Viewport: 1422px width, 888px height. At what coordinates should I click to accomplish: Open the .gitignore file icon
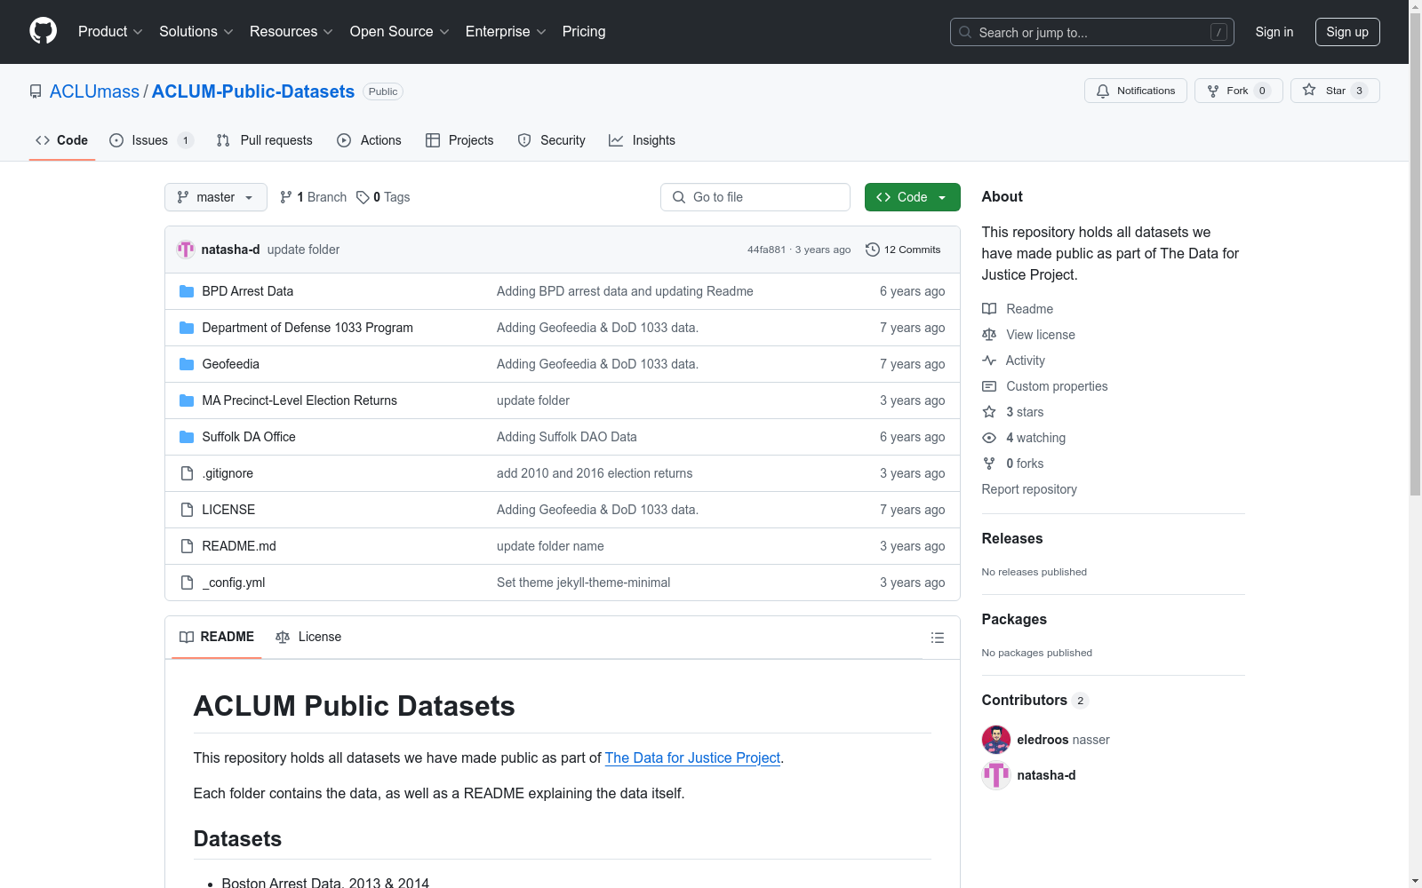[x=187, y=473]
